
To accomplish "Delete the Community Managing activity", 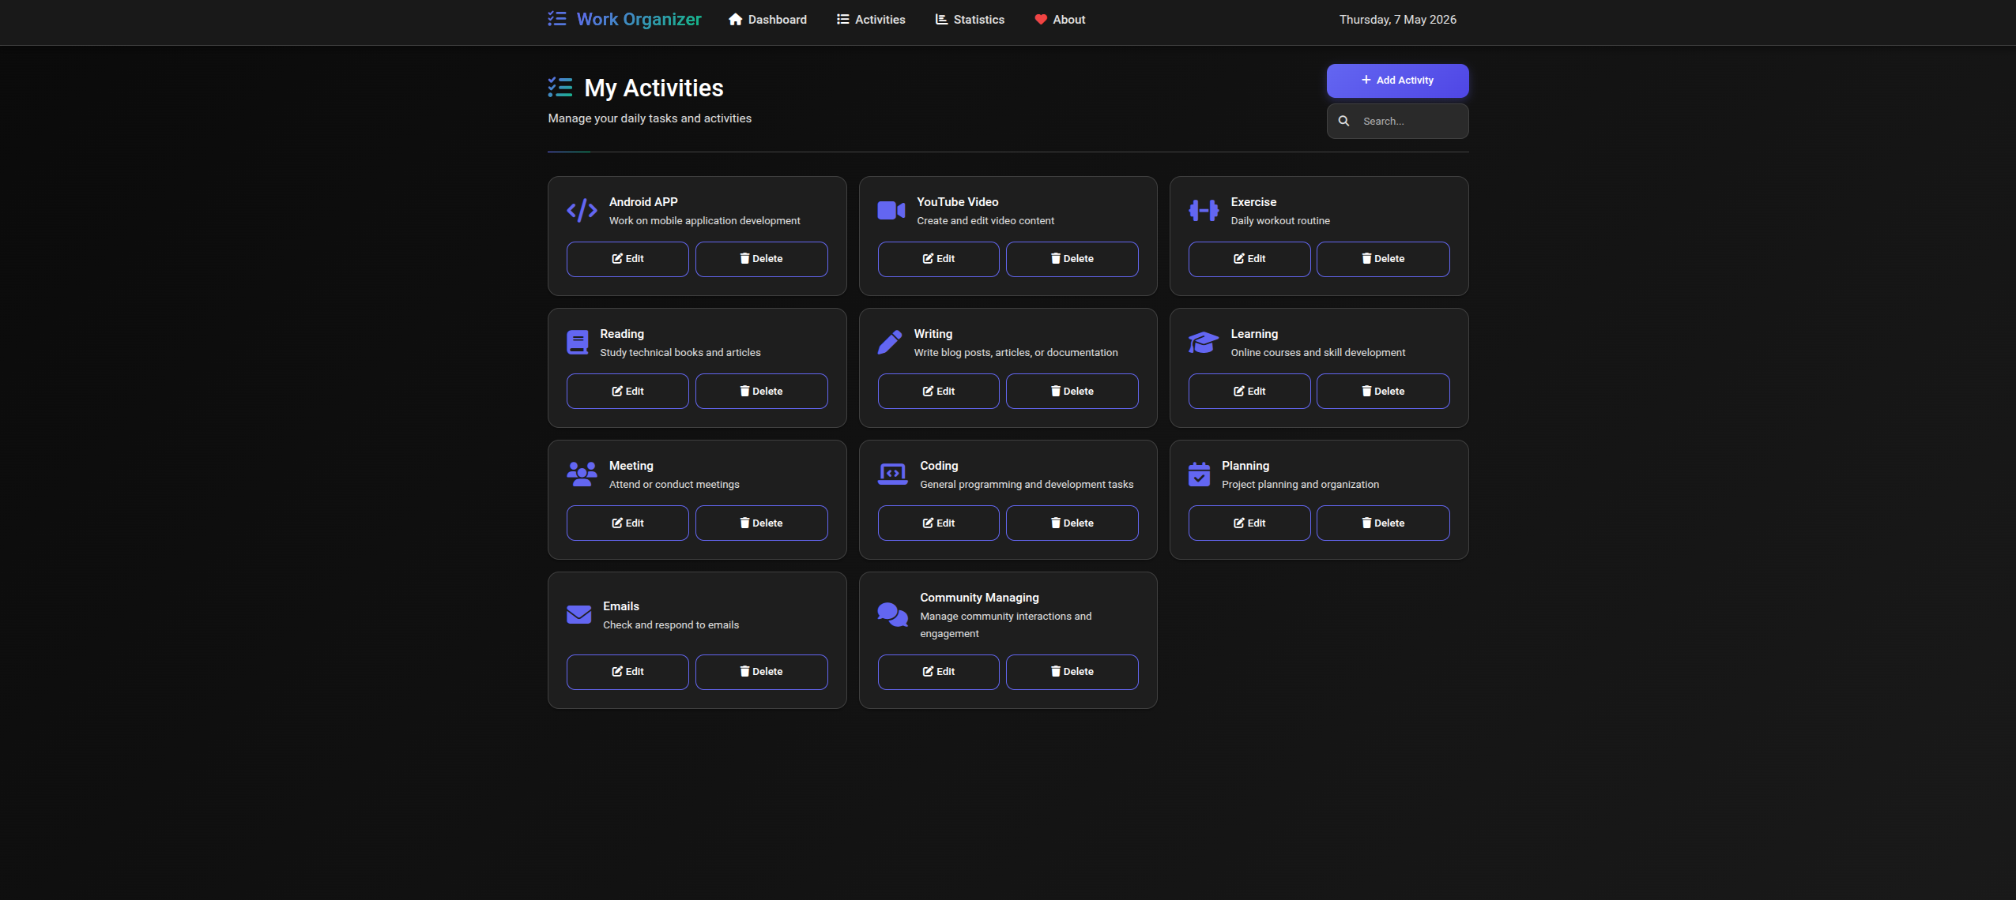I will [x=1072, y=672].
